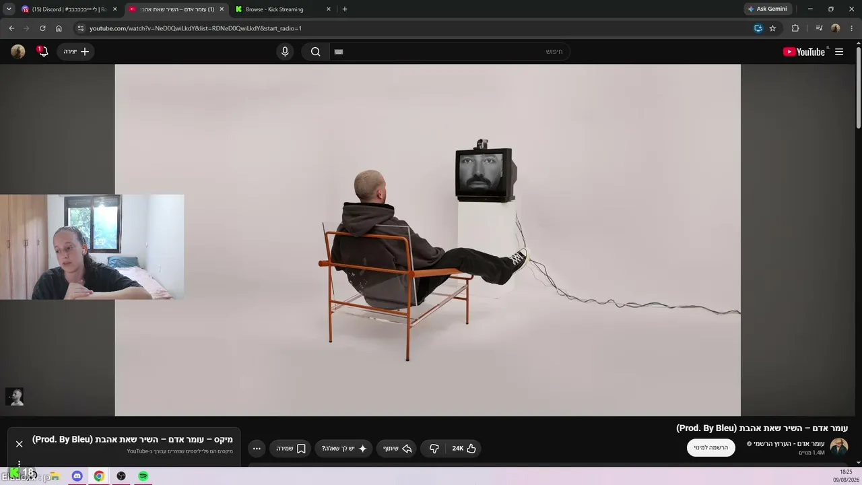This screenshot has width=862, height=485.
Task: Reload the current page
Action: (x=42, y=28)
